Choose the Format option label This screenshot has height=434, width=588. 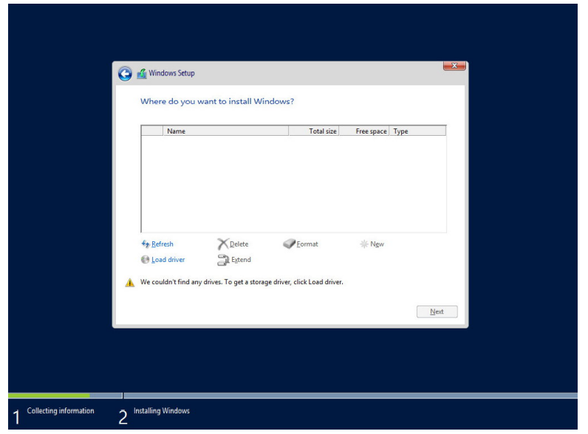pyautogui.click(x=307, y=244)
